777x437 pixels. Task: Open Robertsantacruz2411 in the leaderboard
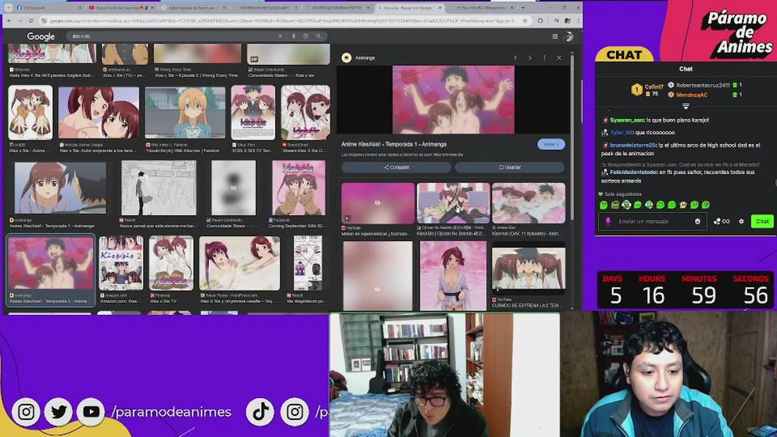click(x=702, y=86)
